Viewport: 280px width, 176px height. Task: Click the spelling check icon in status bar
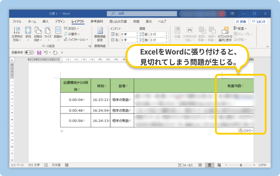(46, 165)
